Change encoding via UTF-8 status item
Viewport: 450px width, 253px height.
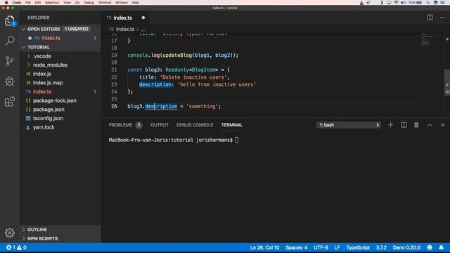point(321,247)
